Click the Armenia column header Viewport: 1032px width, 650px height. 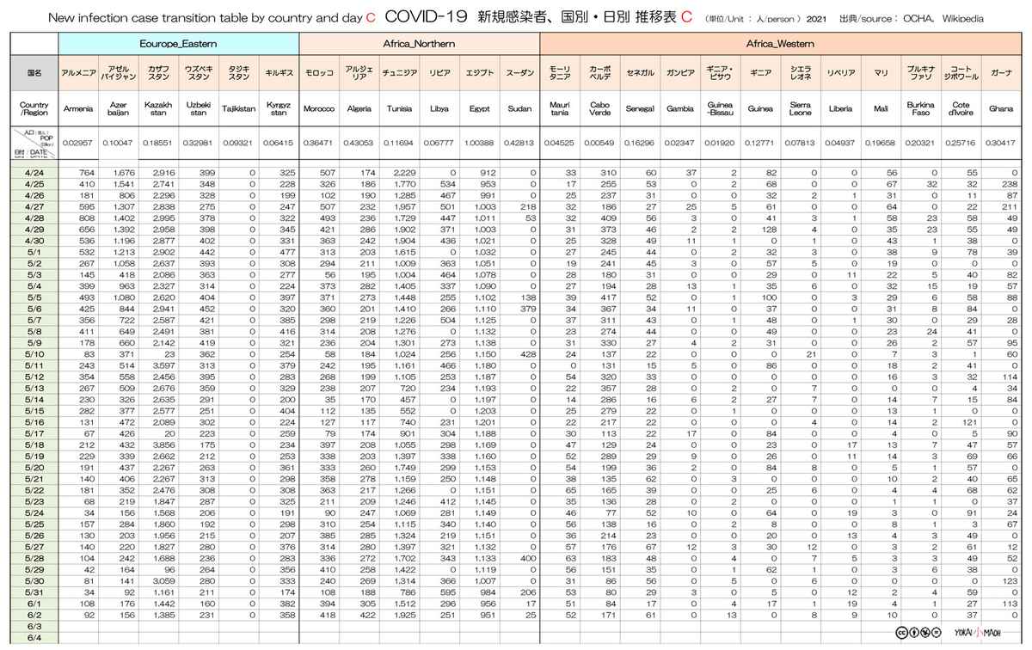coord(79,109)
